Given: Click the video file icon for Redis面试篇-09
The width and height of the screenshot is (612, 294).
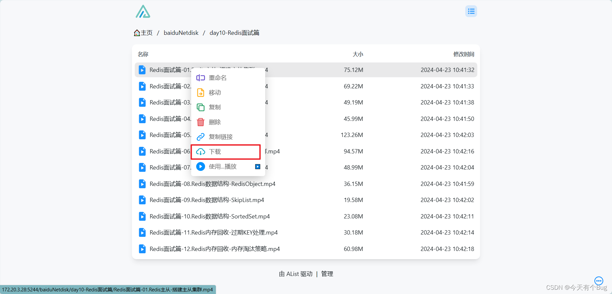Looking at the screenshot, I should [x=142, y=200].
